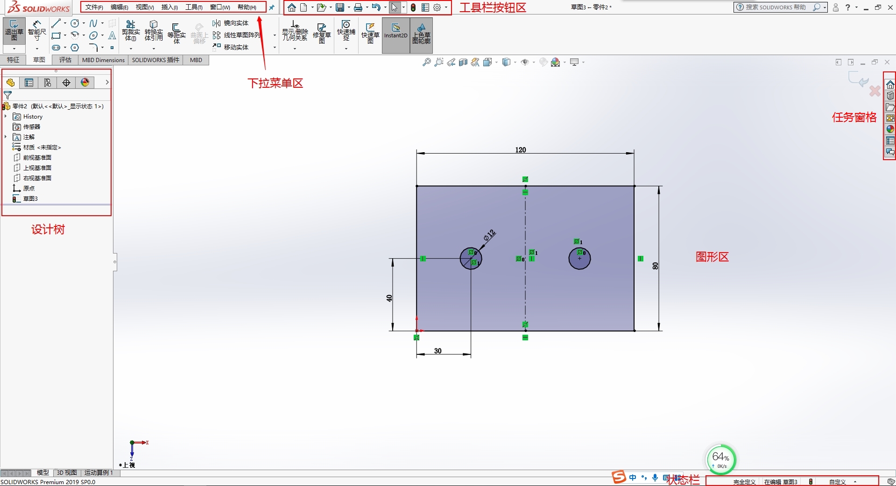This screenshot has height=486, width=896.
Task: Select the Circle sketch tool
Action: coord(75,23)
